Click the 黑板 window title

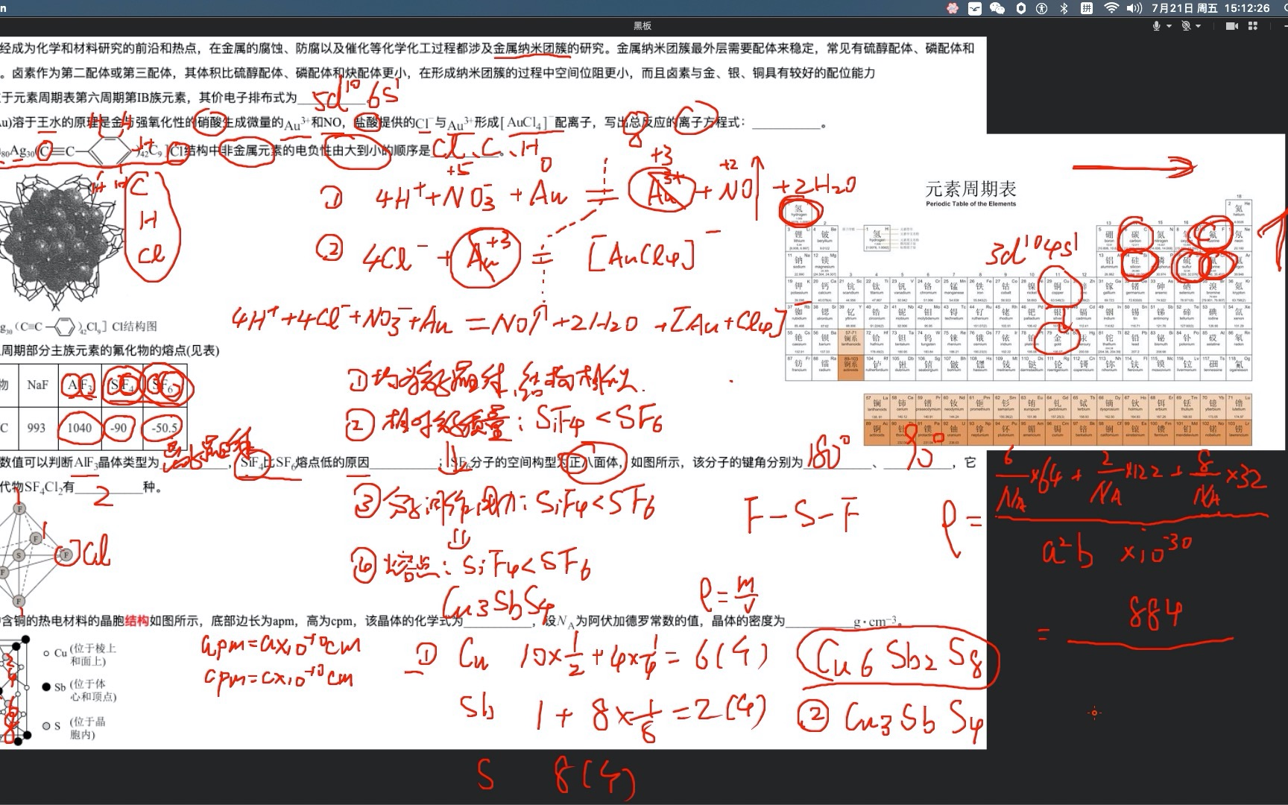[x=643, y=25]
